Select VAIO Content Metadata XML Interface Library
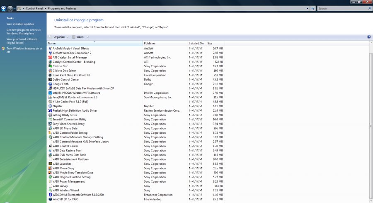 click(x=136, y=142)
